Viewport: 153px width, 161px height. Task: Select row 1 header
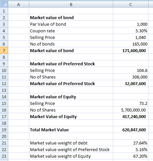[4, 11]
